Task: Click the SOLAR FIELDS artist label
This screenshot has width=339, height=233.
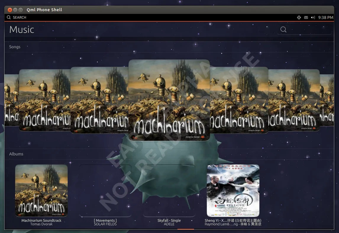Action: 105,224
